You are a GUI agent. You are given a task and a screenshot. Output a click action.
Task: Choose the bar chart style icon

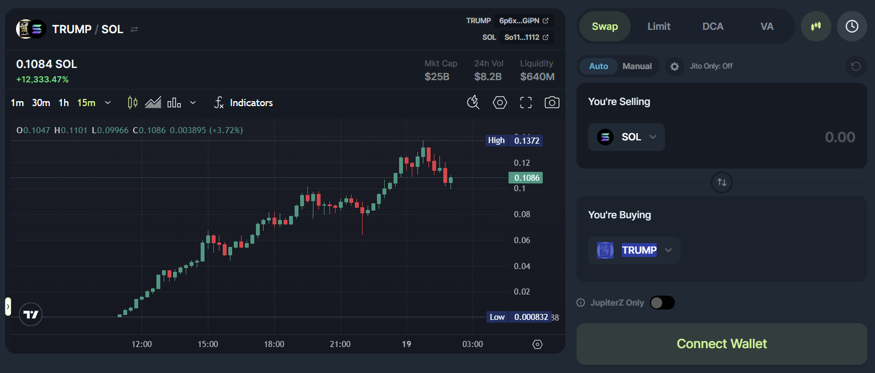coord(174,102)
